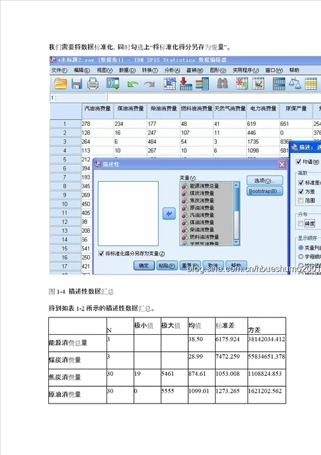This screenshot has height=455, width=321.
Task: Select 焦炭消费量 in variable list
Action: pos(202,201)
